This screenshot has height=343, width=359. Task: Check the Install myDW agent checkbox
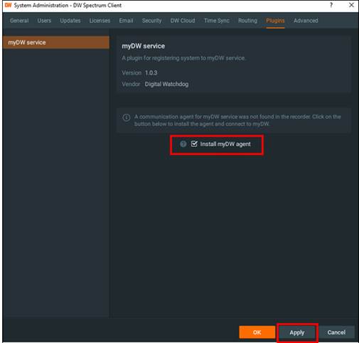tap(194, 144)
